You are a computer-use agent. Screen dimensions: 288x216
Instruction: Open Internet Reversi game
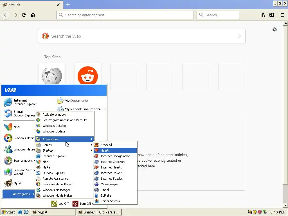click(115, 173)
